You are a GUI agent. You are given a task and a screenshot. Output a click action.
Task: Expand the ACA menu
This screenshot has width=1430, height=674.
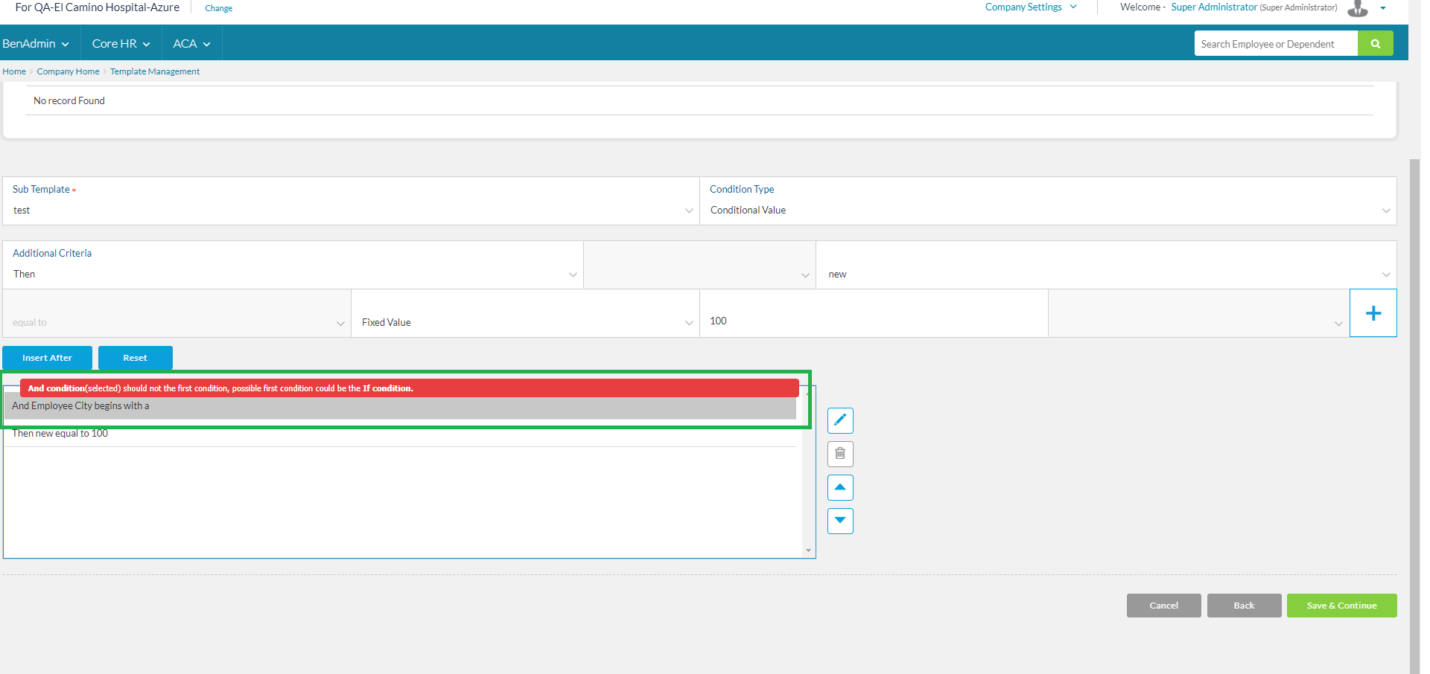[191, 44]
